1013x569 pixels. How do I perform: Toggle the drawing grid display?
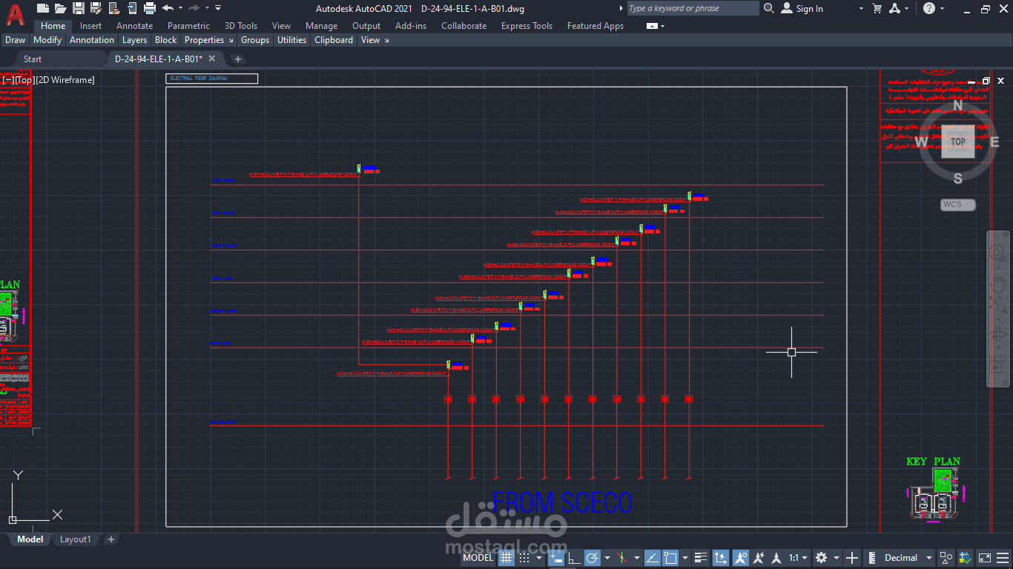[506, 558]
